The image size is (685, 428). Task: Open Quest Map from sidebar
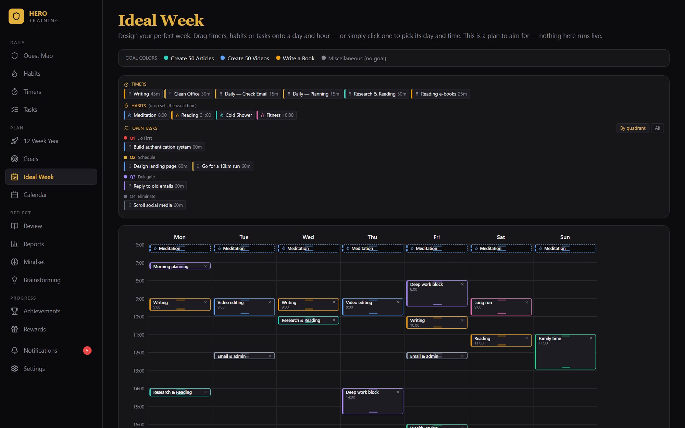tap(51, 56)
